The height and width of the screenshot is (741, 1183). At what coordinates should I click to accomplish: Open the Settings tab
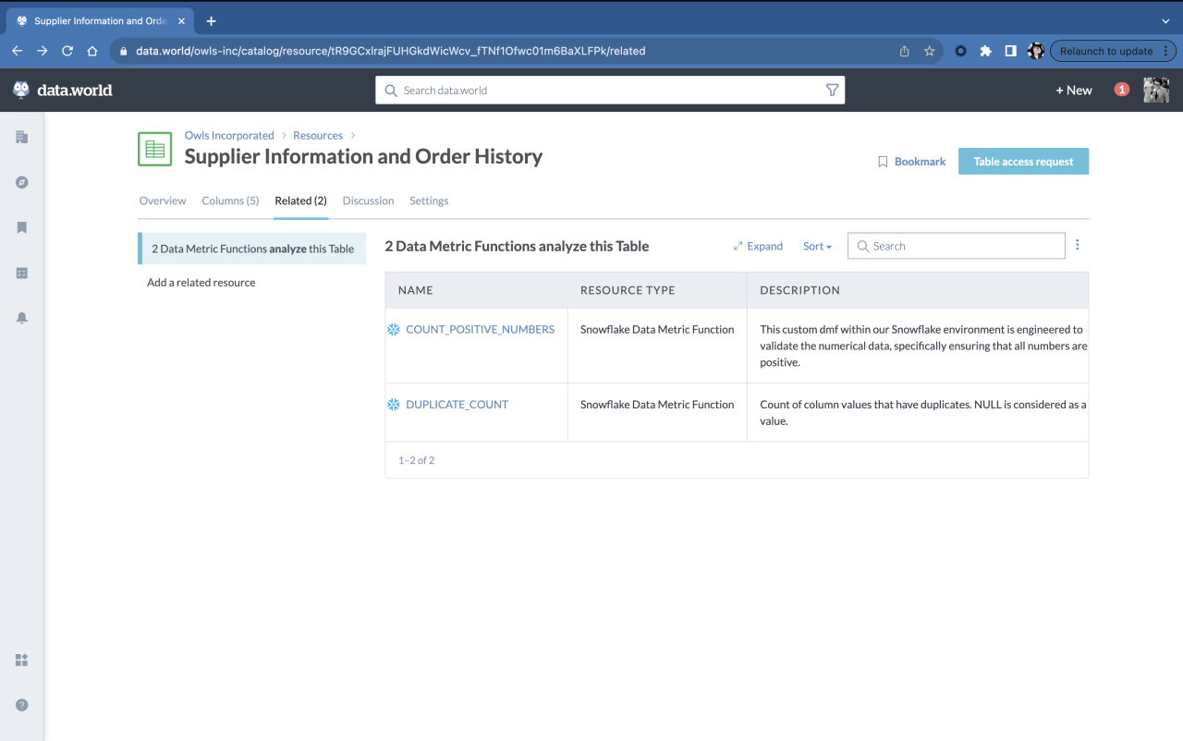[429, 200]
